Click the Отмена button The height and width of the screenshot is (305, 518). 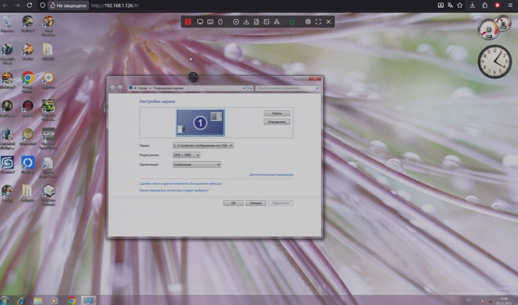(256, 203)
